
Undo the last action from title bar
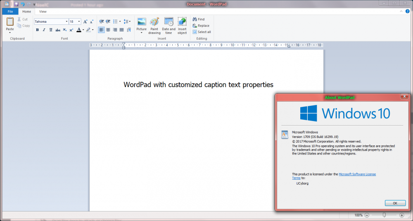pyautogui.click(x=23, y=4)
